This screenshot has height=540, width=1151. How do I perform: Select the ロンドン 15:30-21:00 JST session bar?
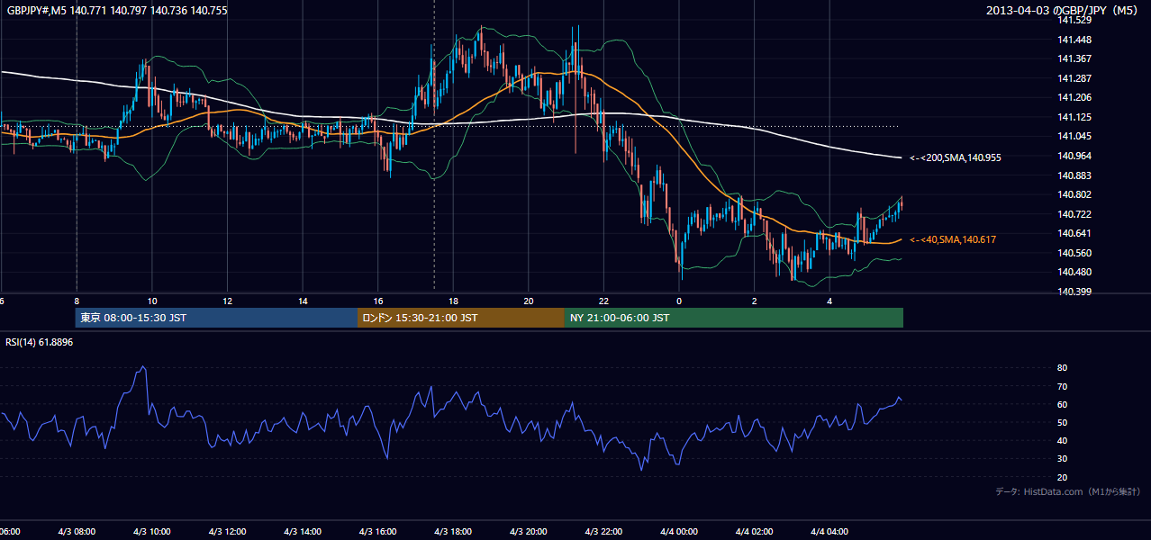[x=461, y=318]
